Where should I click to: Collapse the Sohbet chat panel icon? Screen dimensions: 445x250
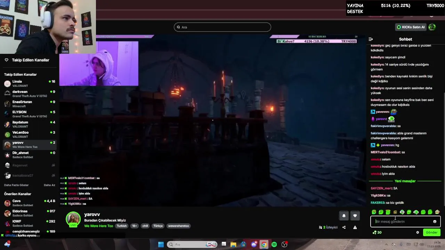coord(371,39)
